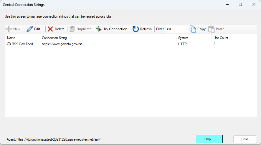Open the Help button

pos(209,139)
